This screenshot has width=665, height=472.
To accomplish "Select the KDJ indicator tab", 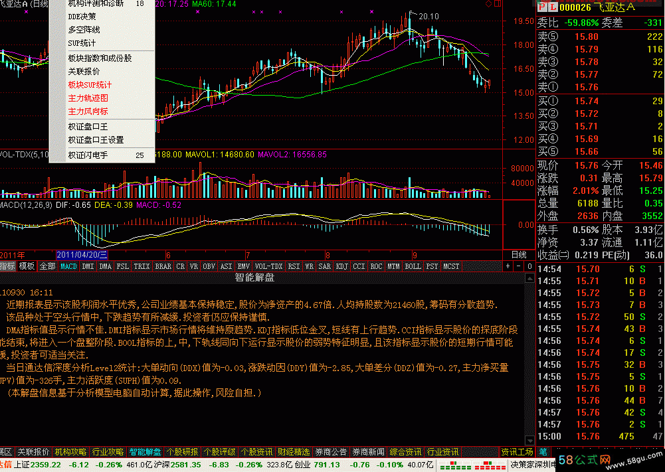I will (342, 266).
